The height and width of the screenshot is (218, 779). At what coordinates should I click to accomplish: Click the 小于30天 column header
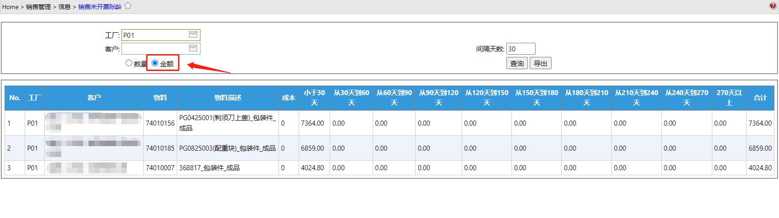(x=314, y=98)
